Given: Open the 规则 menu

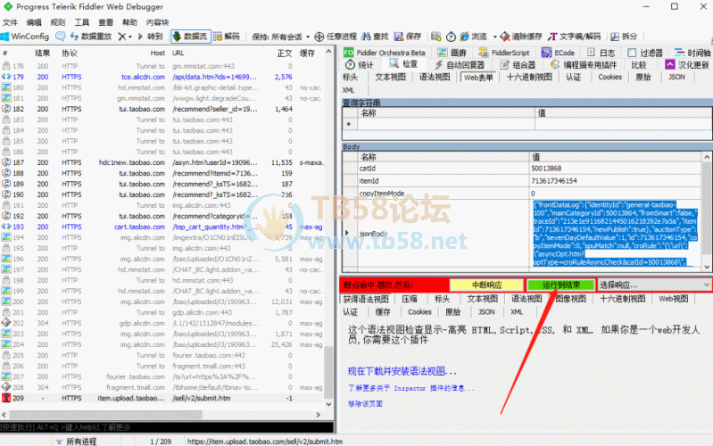Looking at the screenshot, I should [x=58, y=22].
